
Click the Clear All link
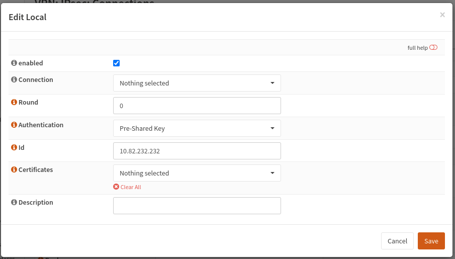(x=131, y=187)
